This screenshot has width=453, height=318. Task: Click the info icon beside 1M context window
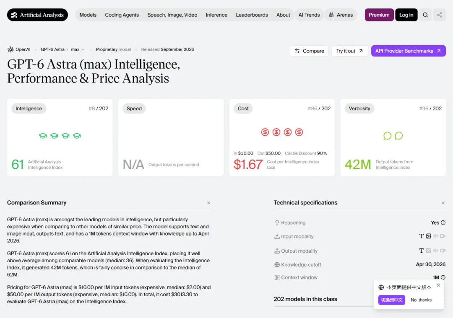pyautogui.click(x=443, y=277)
